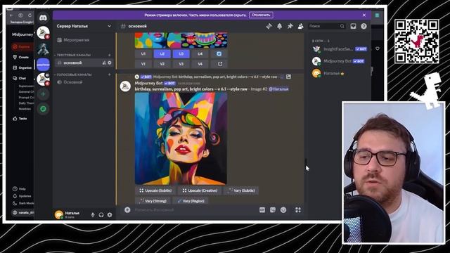Click the Add a Server plus icon
Image resolution: width=450 pixels, height=253 pixels.
(43, 94)
